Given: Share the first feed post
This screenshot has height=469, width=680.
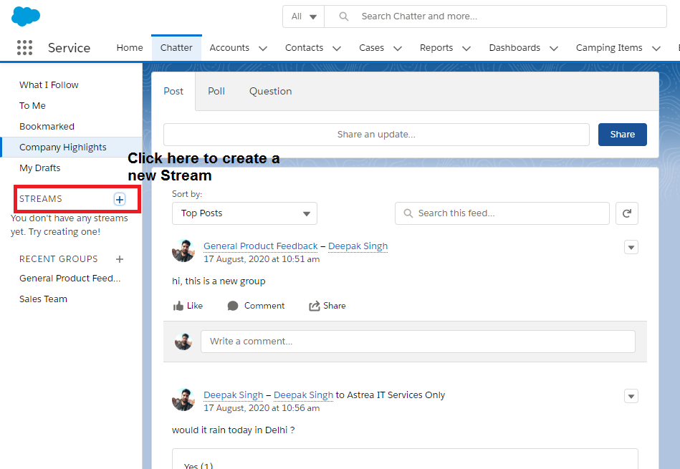Looking at the screenshot, I should pyautogui.click(x=327, y=305).
